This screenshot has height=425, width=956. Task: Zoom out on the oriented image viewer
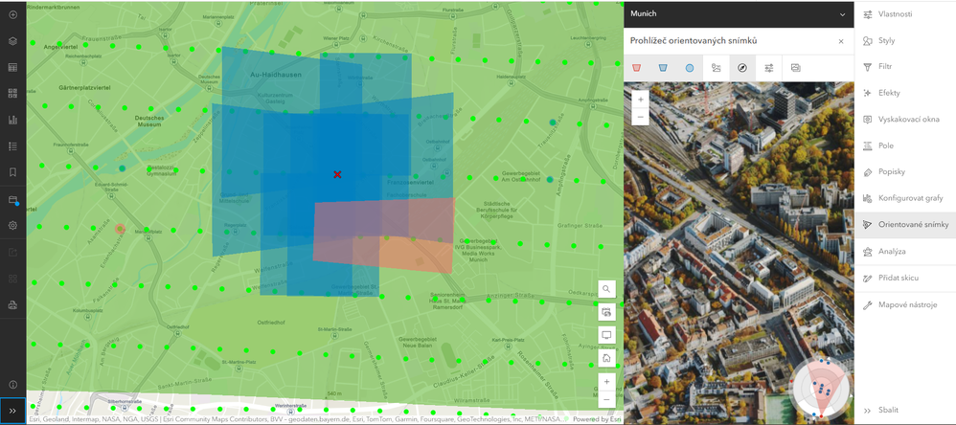[x=640, y=116]
